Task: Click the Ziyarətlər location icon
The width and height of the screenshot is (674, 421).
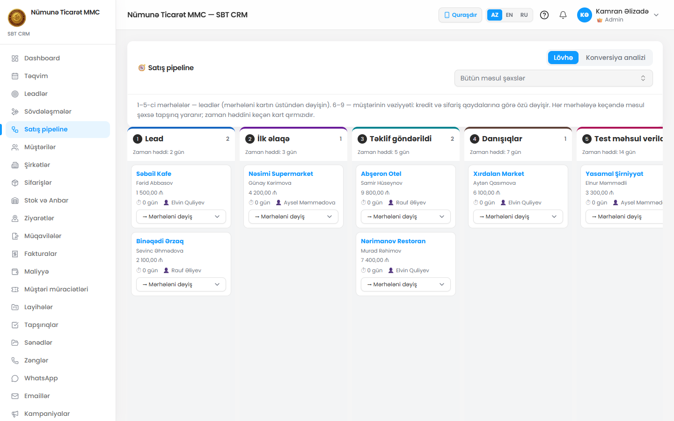Action: point(15,218)
